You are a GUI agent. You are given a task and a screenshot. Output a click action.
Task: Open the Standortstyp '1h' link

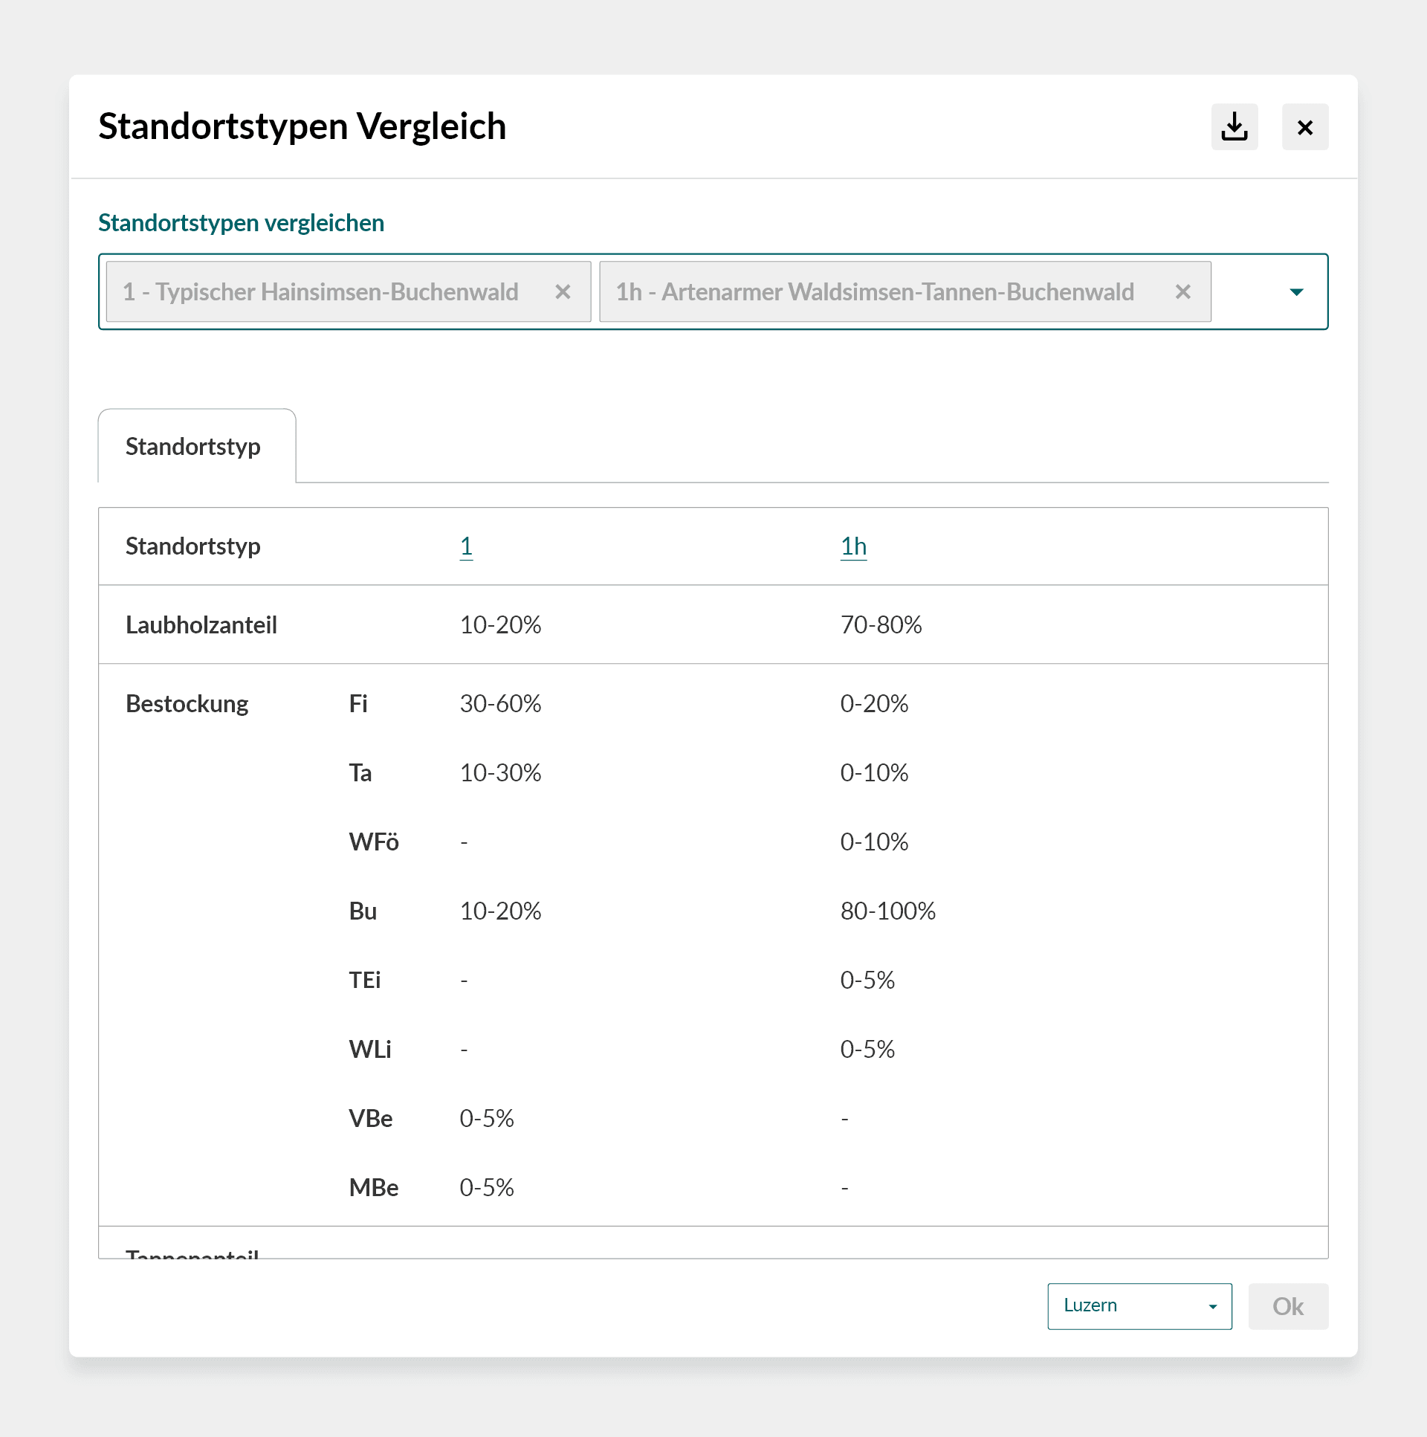[853, 546]
